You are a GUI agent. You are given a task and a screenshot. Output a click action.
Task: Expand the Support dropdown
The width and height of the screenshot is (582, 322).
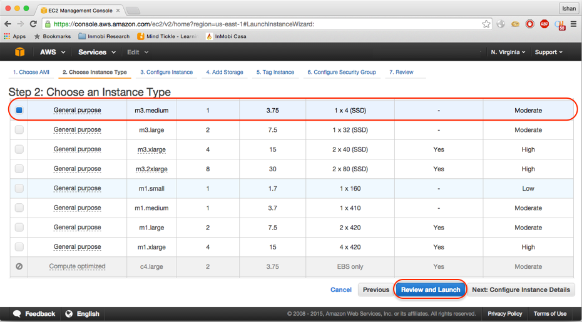[x=549, y=53]
